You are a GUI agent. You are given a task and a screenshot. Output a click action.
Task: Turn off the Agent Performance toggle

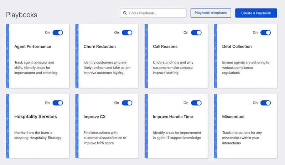pyautogui.click(x=58, y=33)
